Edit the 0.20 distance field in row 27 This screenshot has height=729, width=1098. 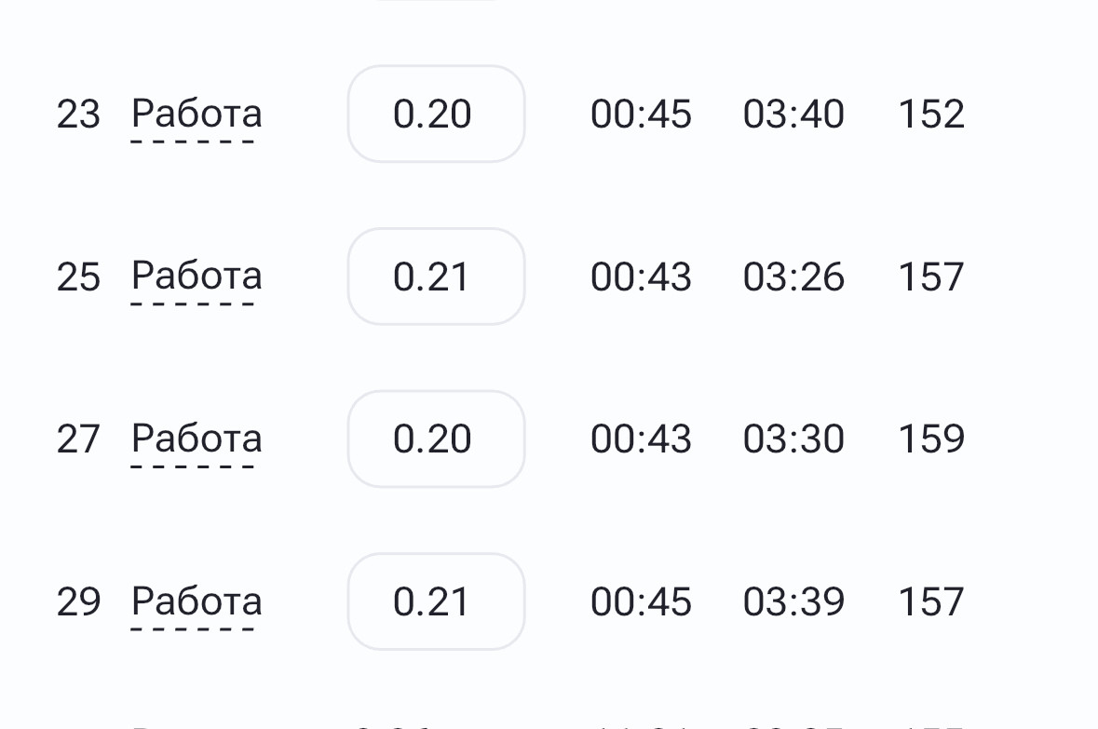click(x=436, y=439)
